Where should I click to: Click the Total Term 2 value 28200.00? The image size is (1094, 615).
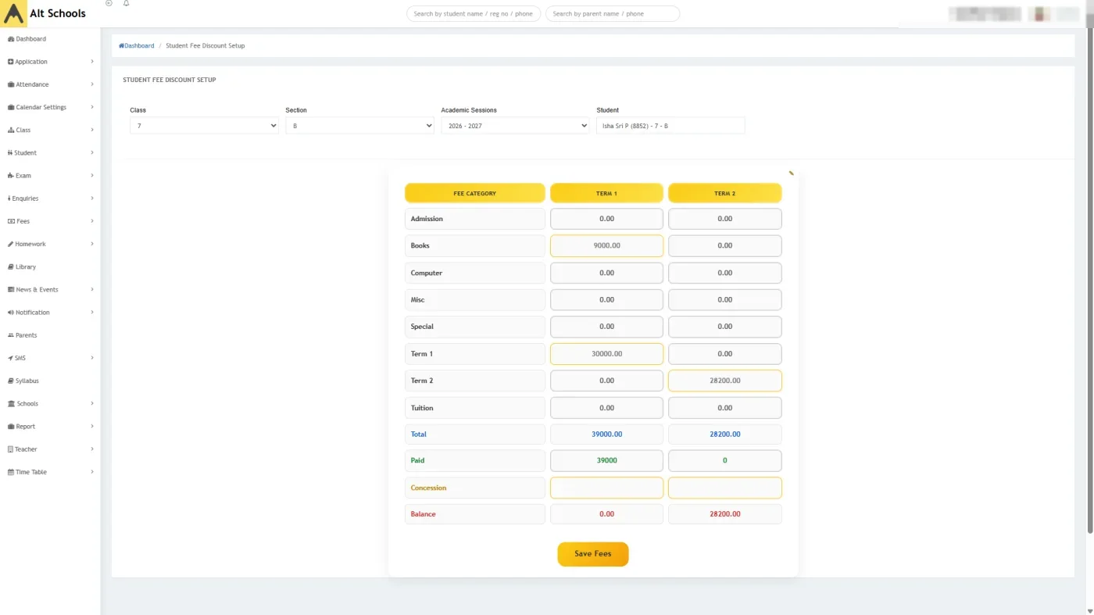click(x=725, y=434)
